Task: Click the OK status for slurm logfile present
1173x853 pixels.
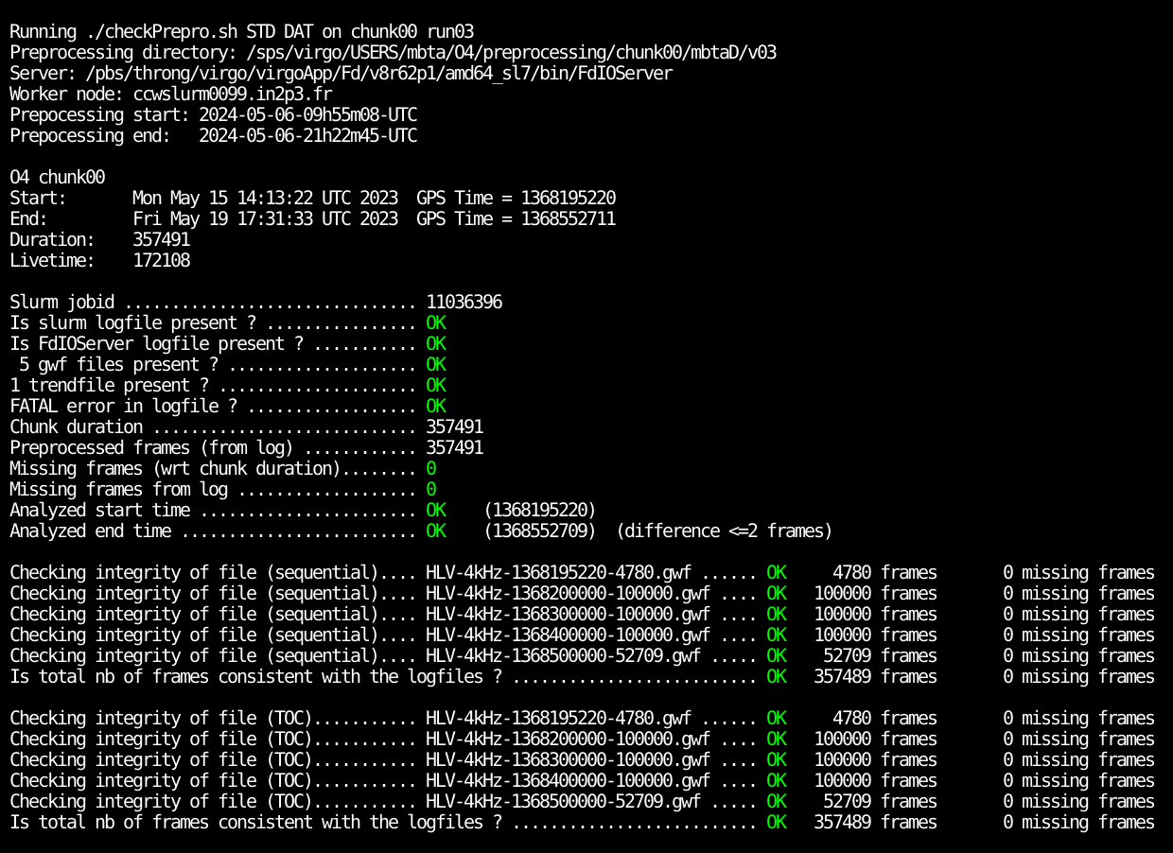Action: 435,322
